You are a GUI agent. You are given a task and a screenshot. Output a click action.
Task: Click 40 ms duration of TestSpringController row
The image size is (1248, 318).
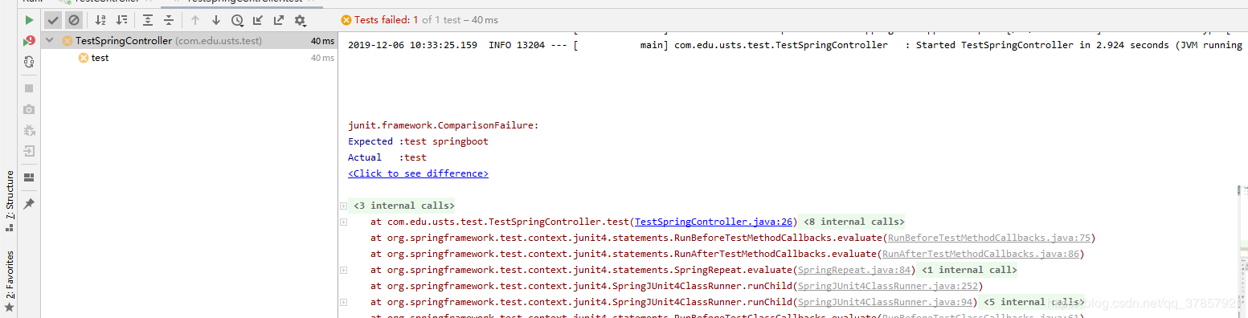[323, 41]
